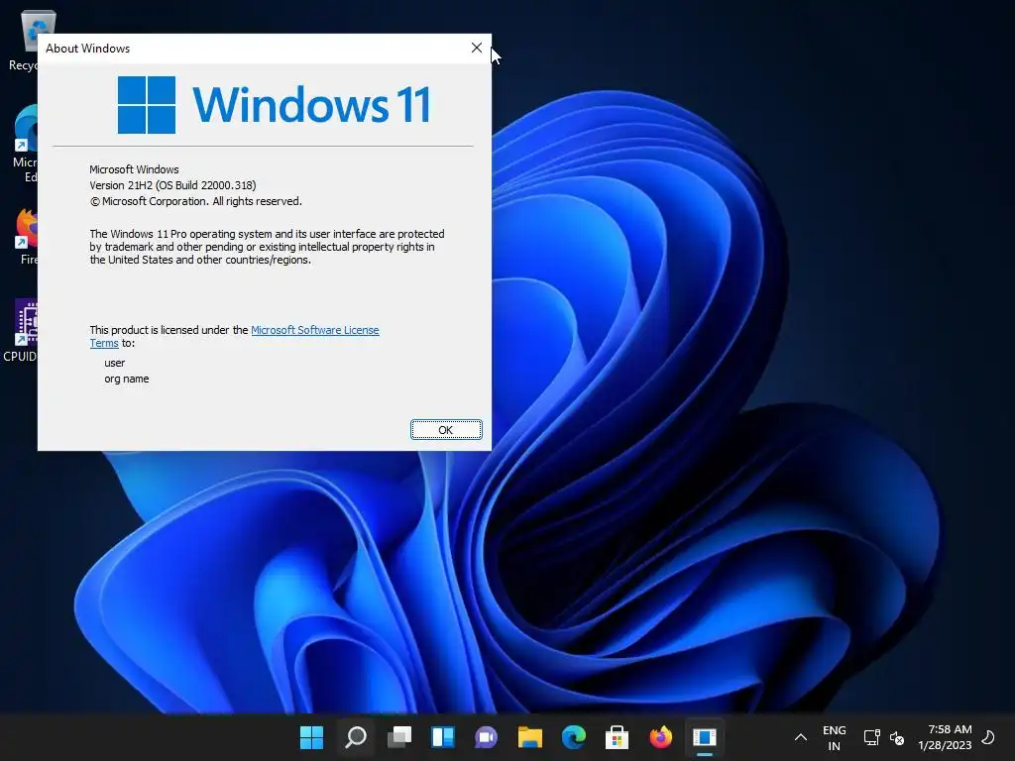Click the muted volume tray icon
Image resolution: width=1015 pixels, height=761 pixels.
[896, 737]
